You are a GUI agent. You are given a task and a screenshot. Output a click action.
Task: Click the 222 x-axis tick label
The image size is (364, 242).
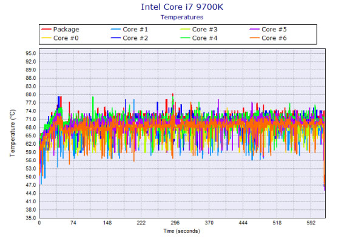click(141, 223)
